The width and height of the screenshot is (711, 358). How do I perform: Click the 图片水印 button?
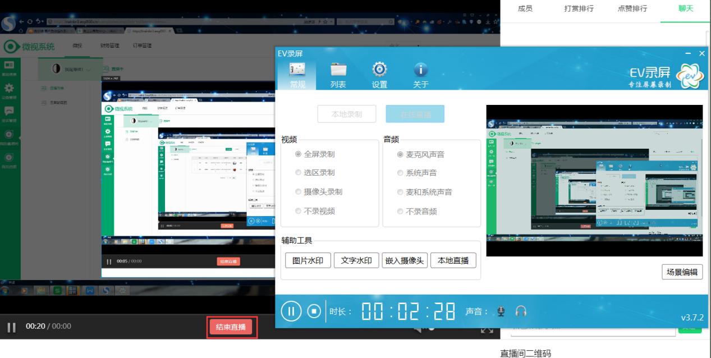tap(308, 260)
